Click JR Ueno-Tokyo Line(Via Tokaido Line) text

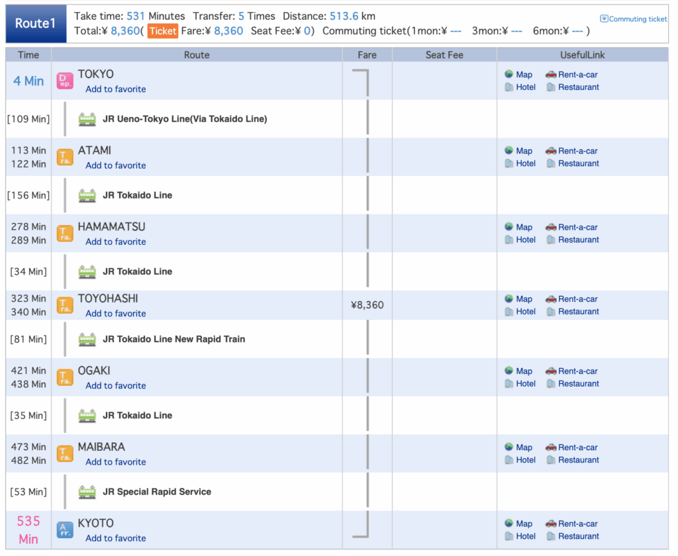click(185, 119)
